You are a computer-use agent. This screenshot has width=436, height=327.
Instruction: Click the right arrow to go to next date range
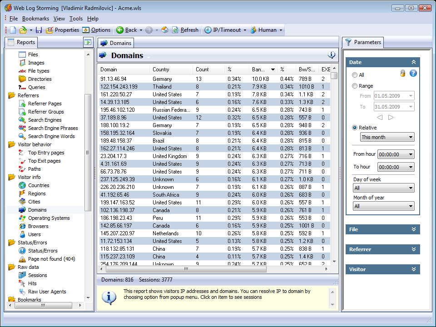(x=391, y=117)
